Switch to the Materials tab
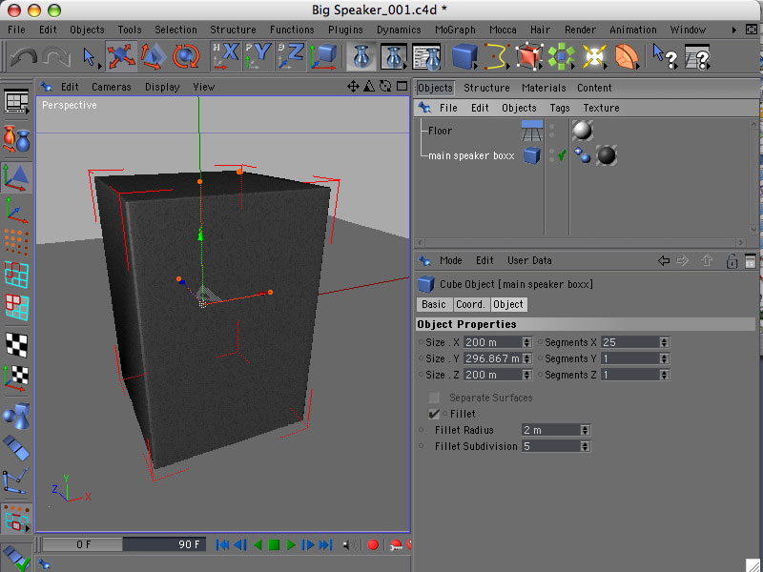Viewport: 763px width, 572px height. [x=544, y=88]
